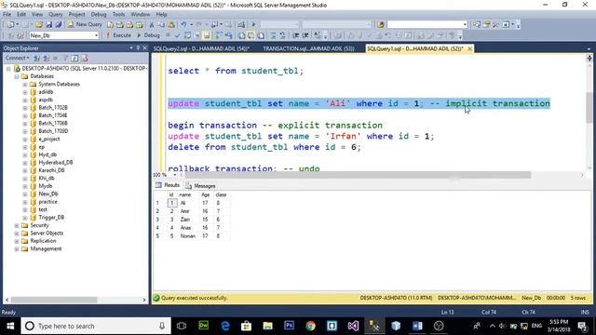Expand the Trigger_DB database node

(25, 218)
